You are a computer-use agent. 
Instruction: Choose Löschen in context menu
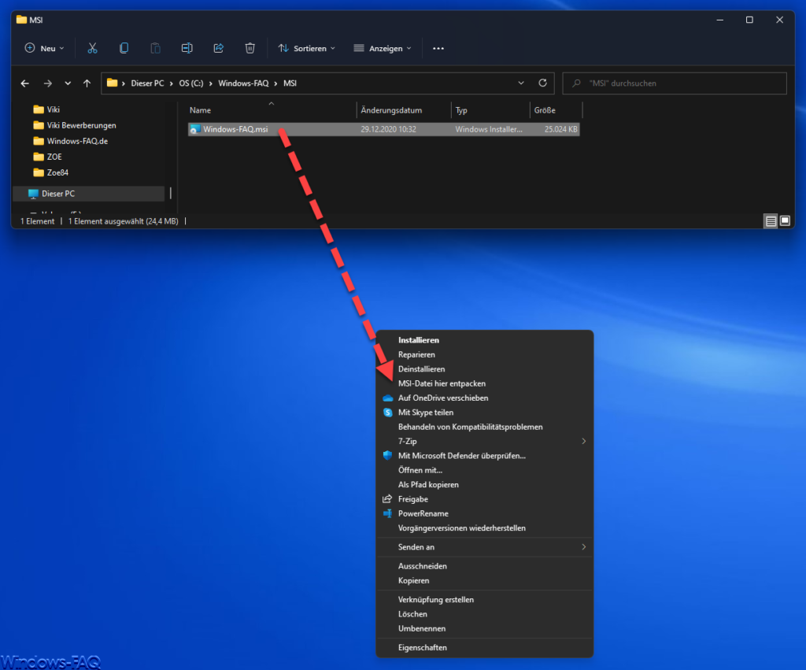point(485,614)
